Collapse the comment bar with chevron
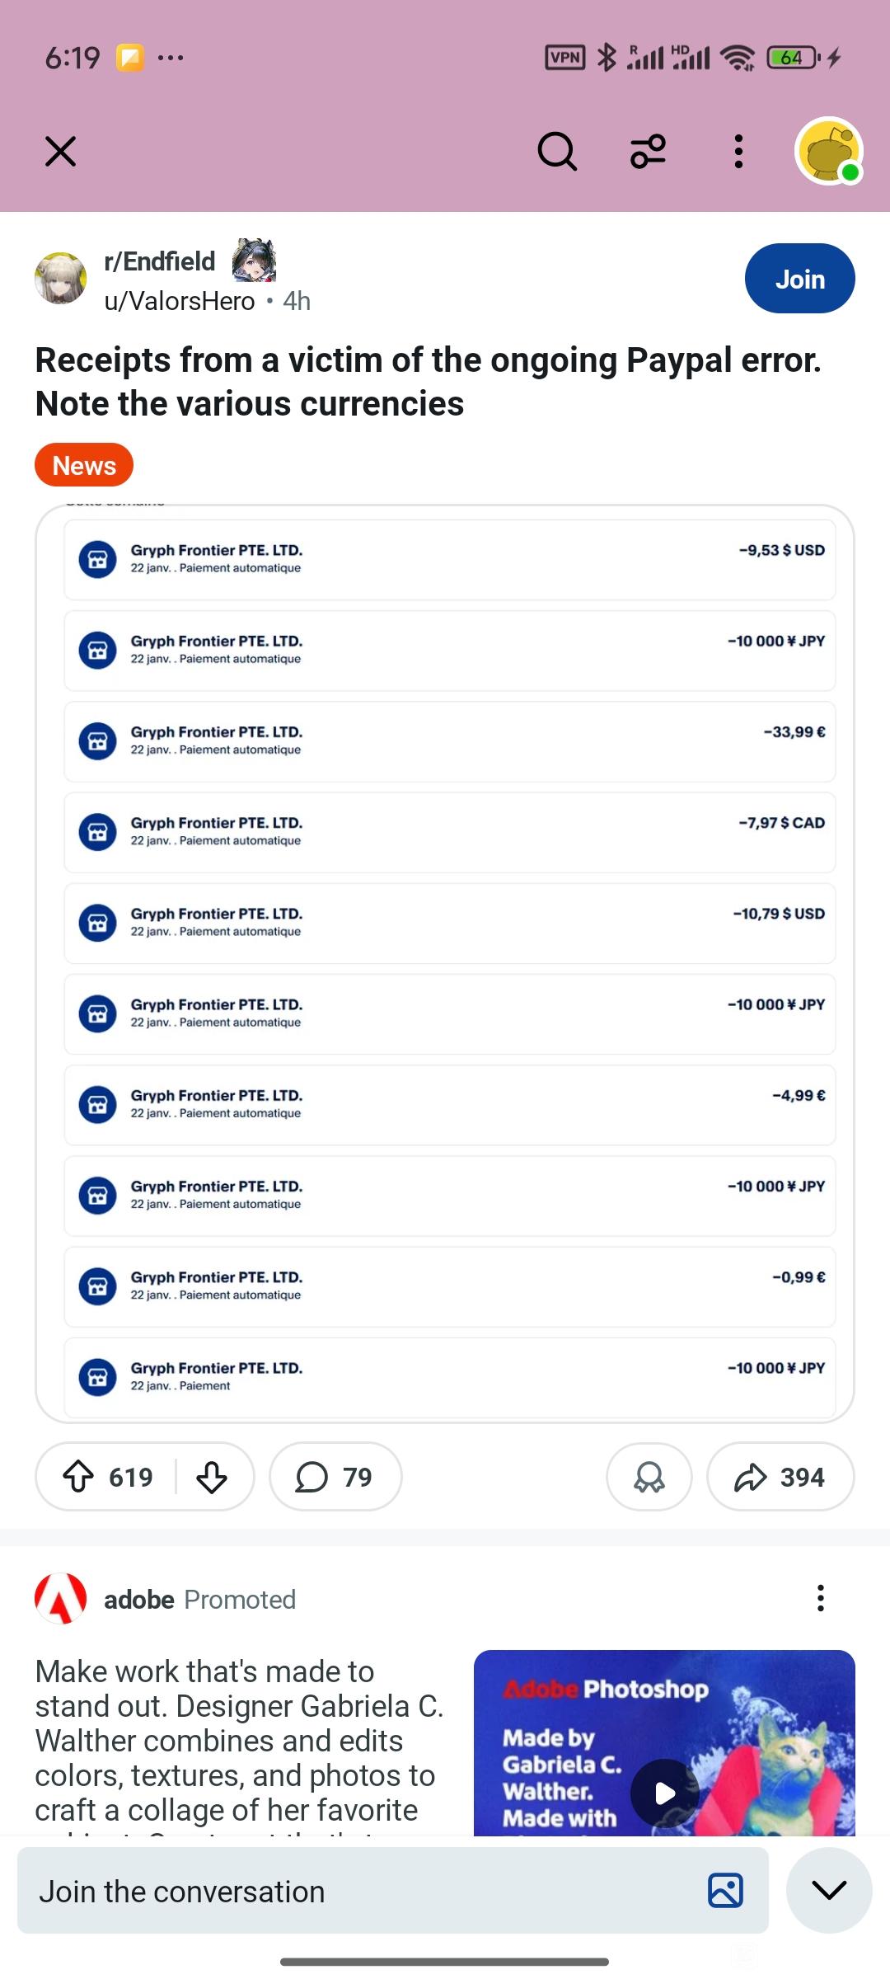890x1979 pixels. click(x=829, y=1891)
